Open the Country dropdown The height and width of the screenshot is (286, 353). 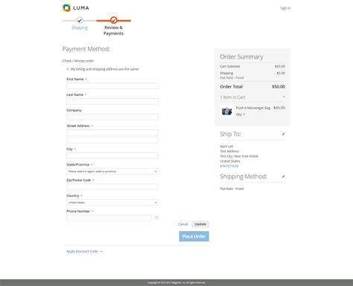(x=112, y=203)
